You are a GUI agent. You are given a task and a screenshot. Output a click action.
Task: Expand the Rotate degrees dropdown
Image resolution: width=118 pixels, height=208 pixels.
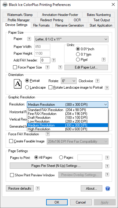[x=69, y=81]
